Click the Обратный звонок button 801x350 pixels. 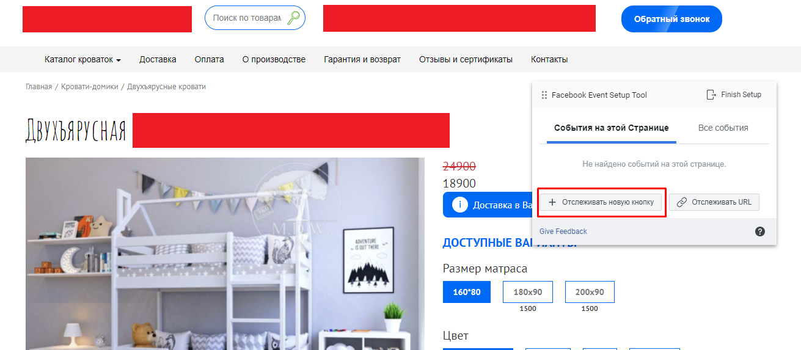[x=671, y=19]
